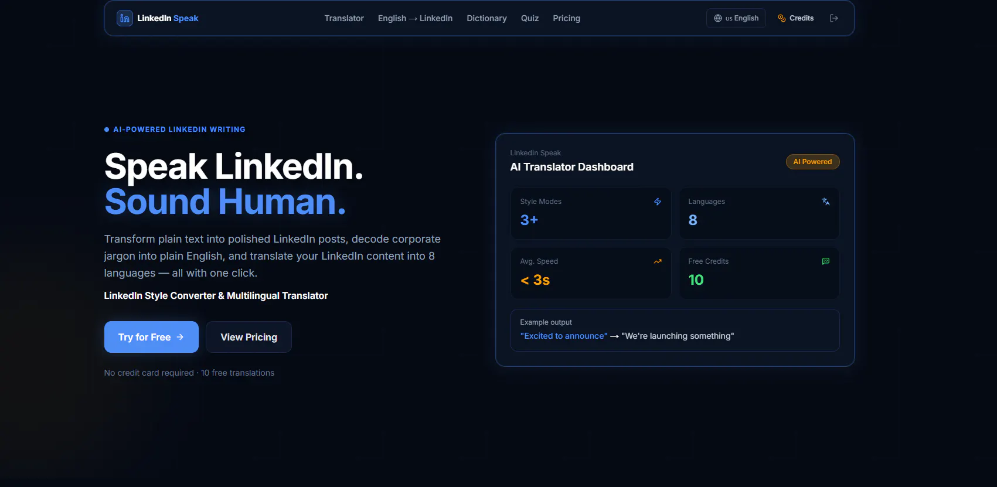Click the lightning bolt icon in Style Modes card
Viewport: 997px width, 487px height.
(658, 202)
